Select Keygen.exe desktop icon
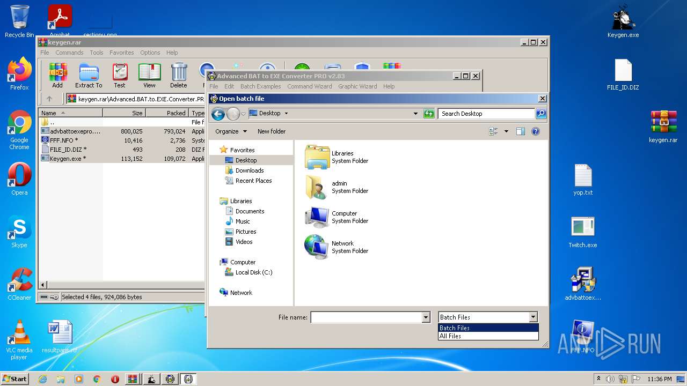This screenshot has height=386, width=687. click(x=623, y=21)
